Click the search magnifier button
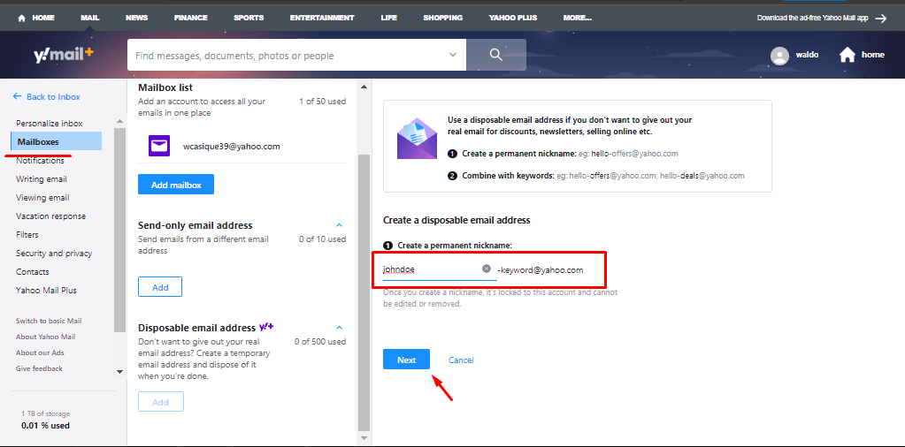The image size is (905, 447). pos(495,55)
